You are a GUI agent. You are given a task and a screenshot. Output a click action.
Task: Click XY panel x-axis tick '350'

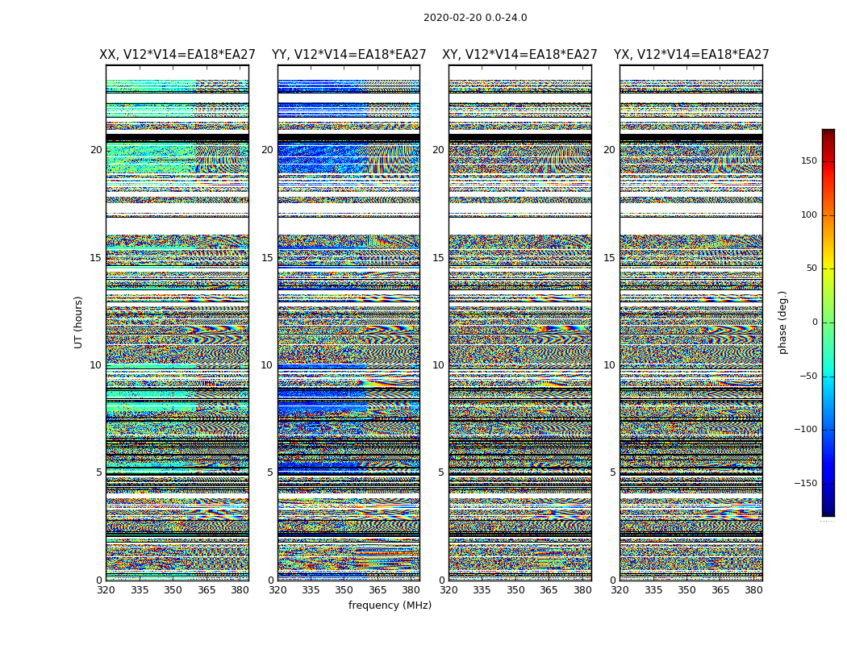pyautogui.click(x=516, y=590)
